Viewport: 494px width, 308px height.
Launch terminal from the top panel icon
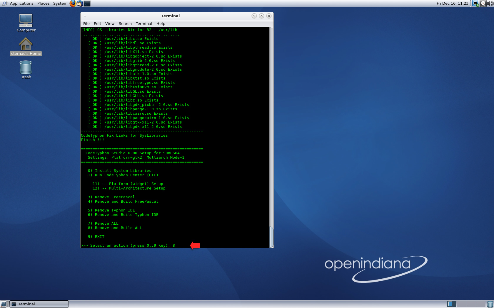pyautogui.click(x=87, y=4)
